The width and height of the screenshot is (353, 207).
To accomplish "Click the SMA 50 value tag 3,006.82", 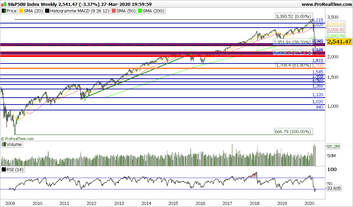I will click(336, 30).
